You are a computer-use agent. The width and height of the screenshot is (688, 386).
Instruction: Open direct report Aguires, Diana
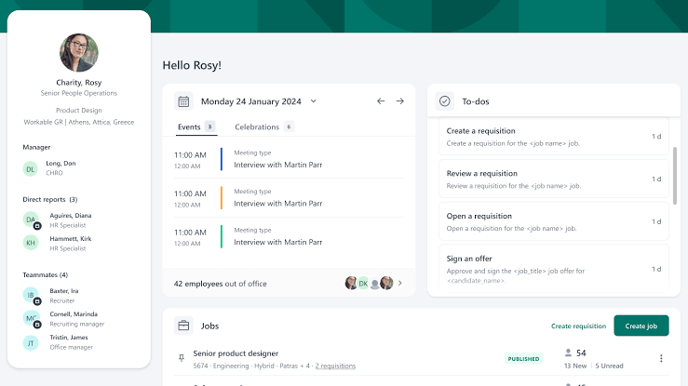point(71,216)
